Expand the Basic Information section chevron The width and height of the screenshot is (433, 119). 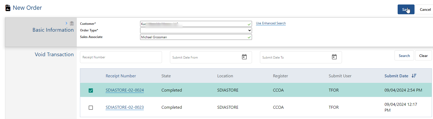click(66, 23)
